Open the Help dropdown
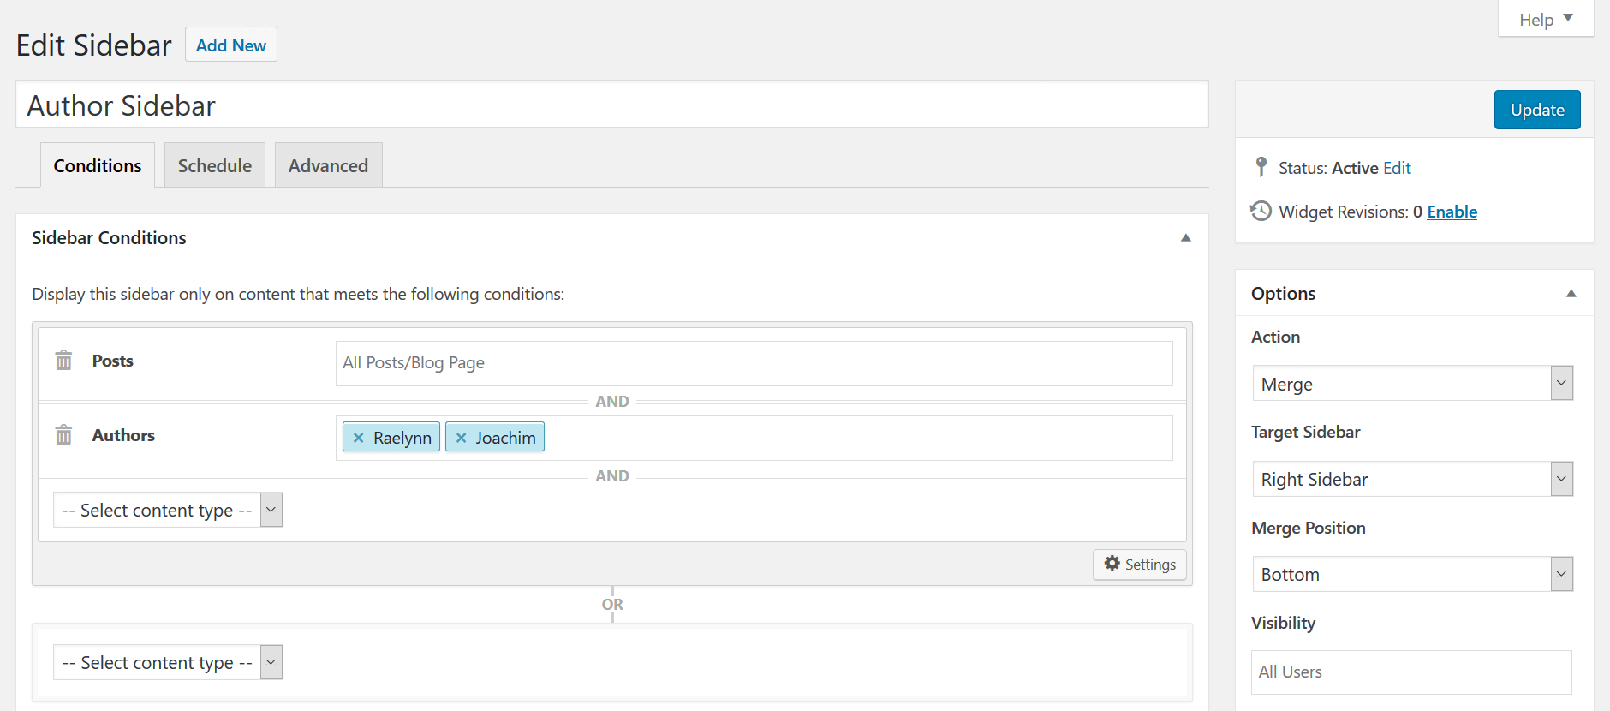Viewport: 1610px width, 711px height. [x=1545, y=19]
